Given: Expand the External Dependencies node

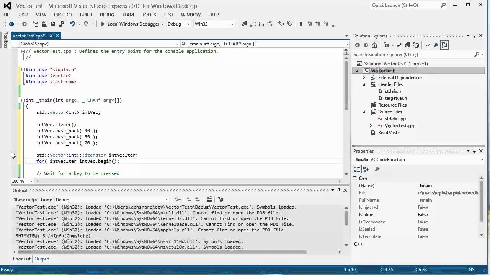Looking at the screenshot, I should [x=364, y=78].
